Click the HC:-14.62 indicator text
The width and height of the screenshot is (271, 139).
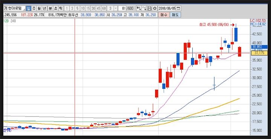(258, 24)
